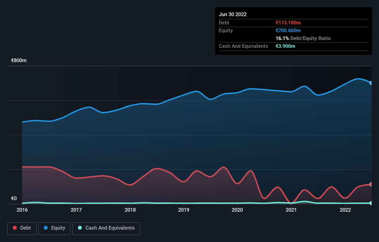Click the 2016 axis label
This screenshot has width=379, height=242.
(x=22, y=210)
